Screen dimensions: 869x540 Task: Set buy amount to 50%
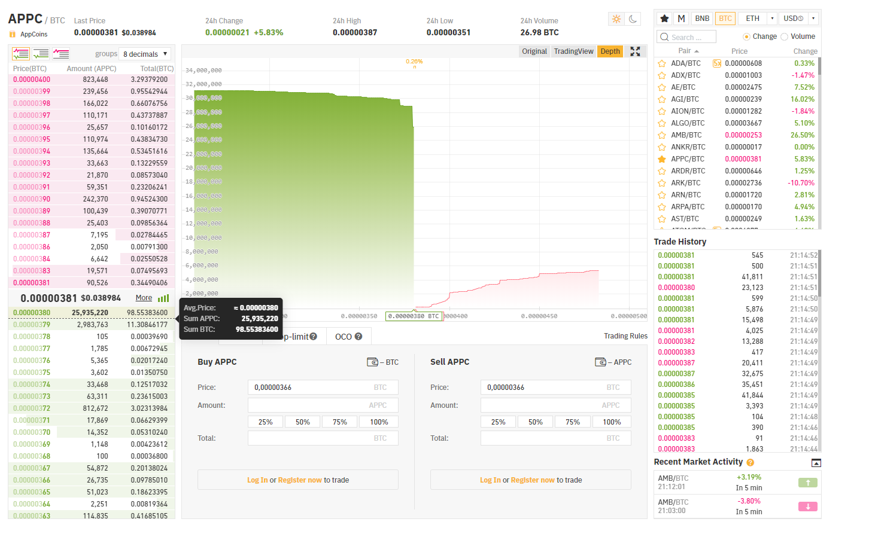point(303,422)
